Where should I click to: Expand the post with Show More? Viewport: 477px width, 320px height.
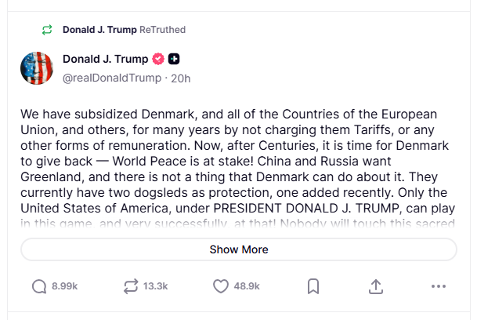click(x=238, y=249)
